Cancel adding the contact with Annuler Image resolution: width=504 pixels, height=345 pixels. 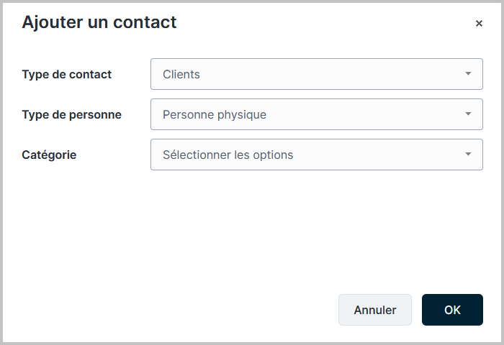point(375,310)
